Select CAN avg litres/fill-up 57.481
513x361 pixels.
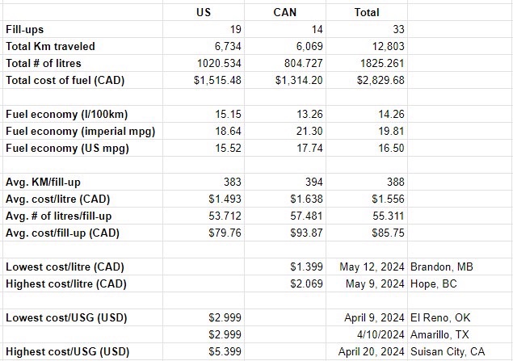pyautogui.click(x=285, y=216)
